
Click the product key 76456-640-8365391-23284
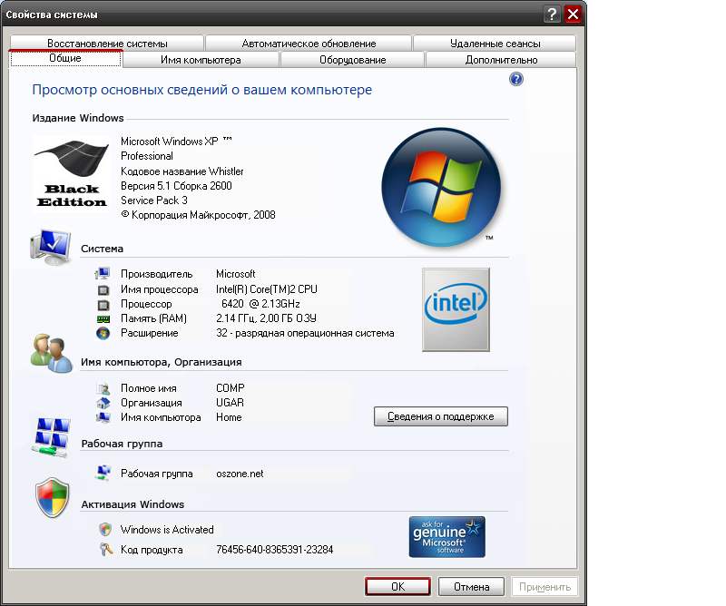click(275, 550)
